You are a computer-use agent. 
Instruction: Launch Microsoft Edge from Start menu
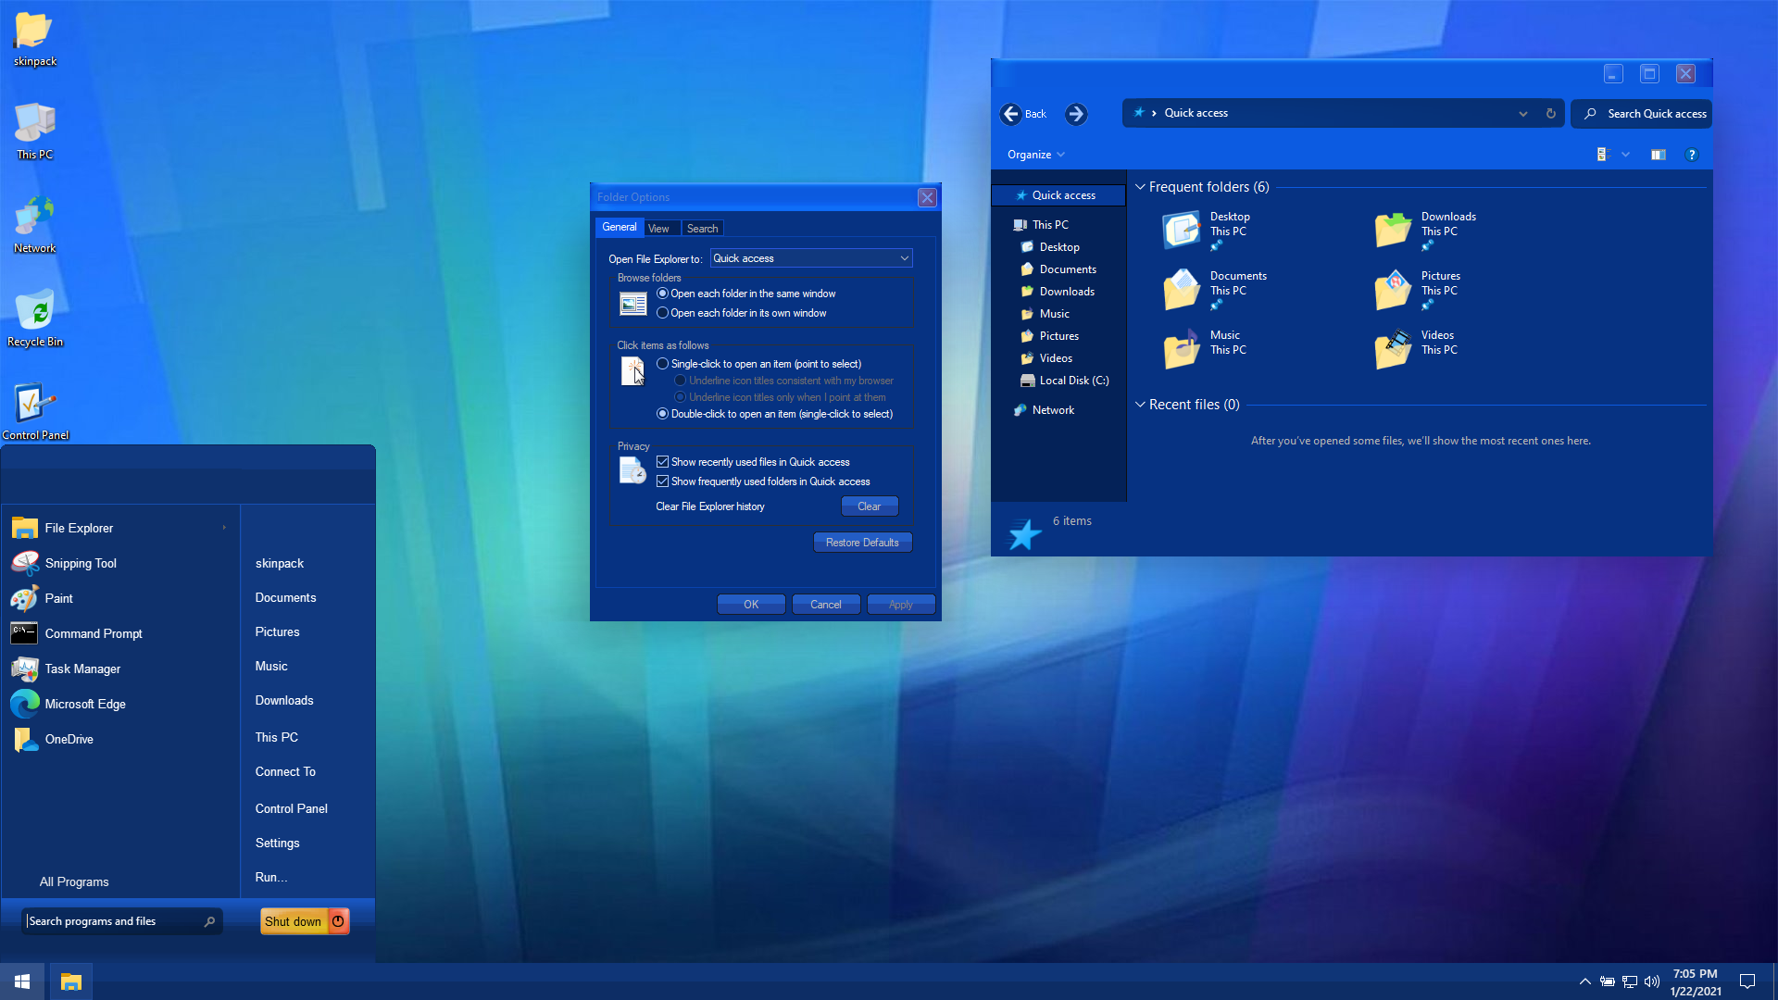[x=84, y=704]
